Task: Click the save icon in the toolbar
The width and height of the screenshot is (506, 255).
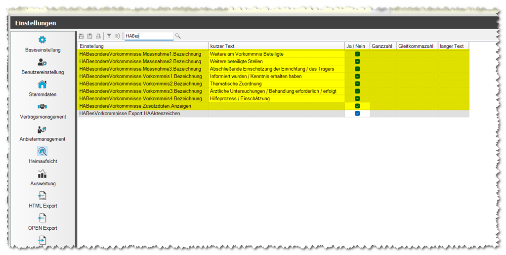Action: coord(82,36)
